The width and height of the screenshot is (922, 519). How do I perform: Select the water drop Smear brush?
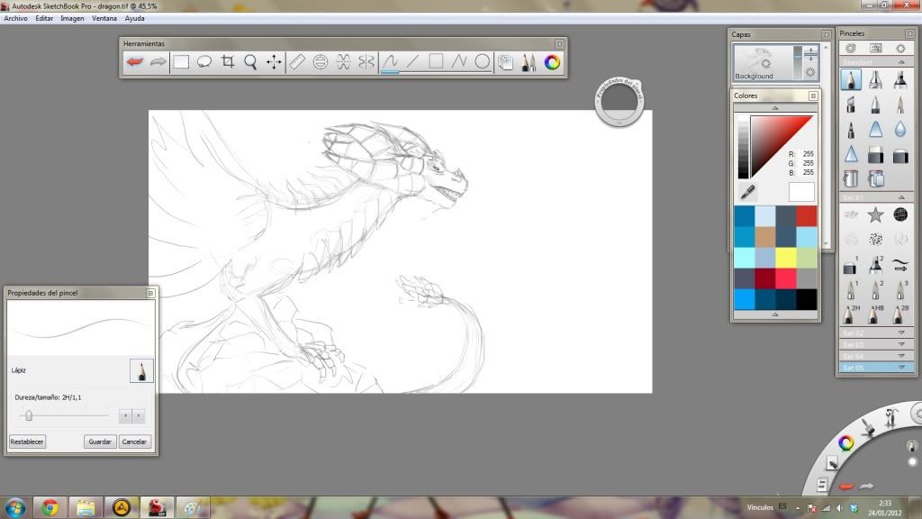coord(900,130)
